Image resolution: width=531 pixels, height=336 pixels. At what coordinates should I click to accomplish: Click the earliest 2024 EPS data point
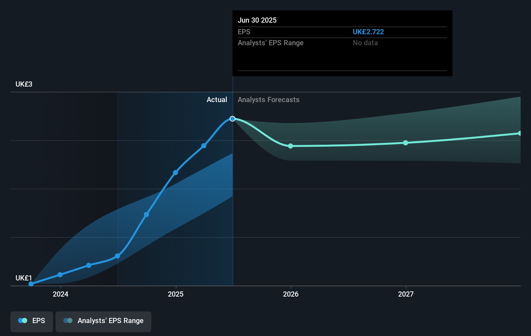pos(31,284)
